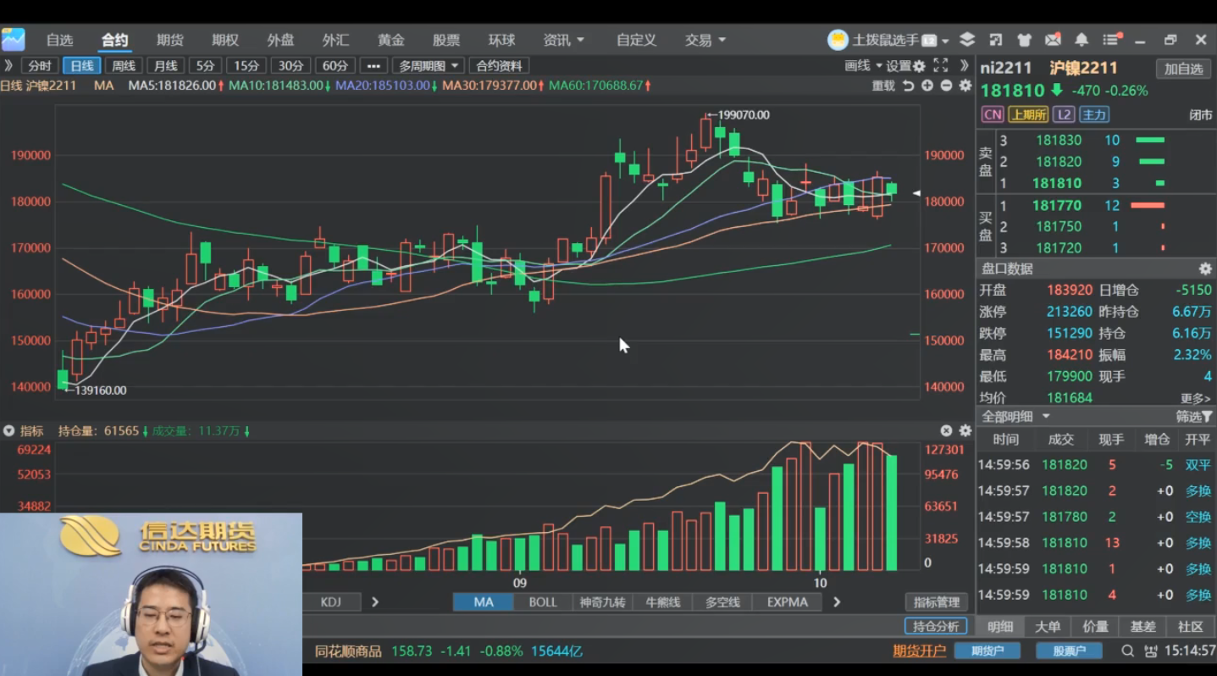
Task: Open the 画线 drawing tools dropdown
Action: pos(863,66)
